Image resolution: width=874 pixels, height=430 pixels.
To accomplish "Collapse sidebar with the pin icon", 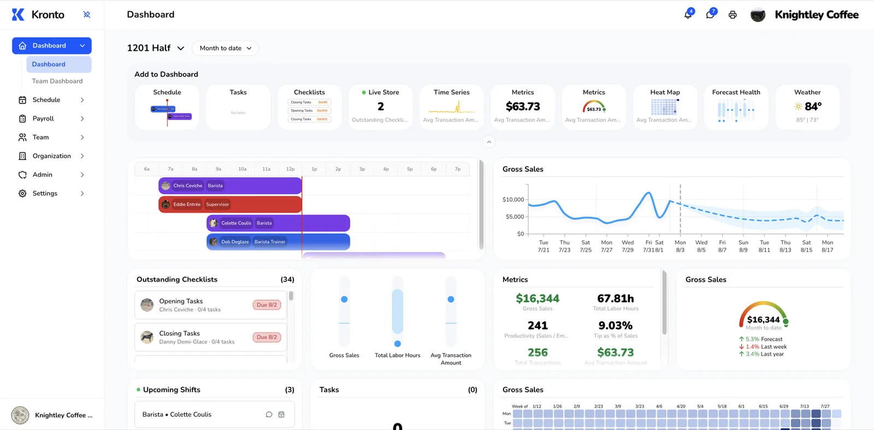I will point(87,15).
